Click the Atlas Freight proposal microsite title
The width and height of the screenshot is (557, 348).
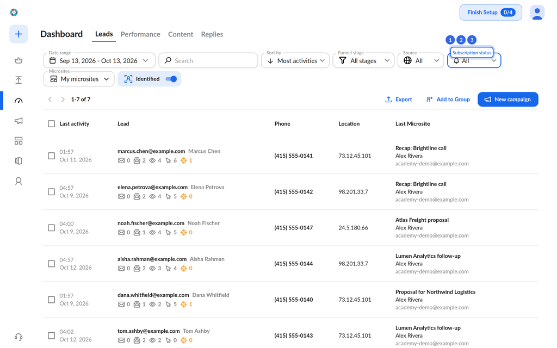422,220
